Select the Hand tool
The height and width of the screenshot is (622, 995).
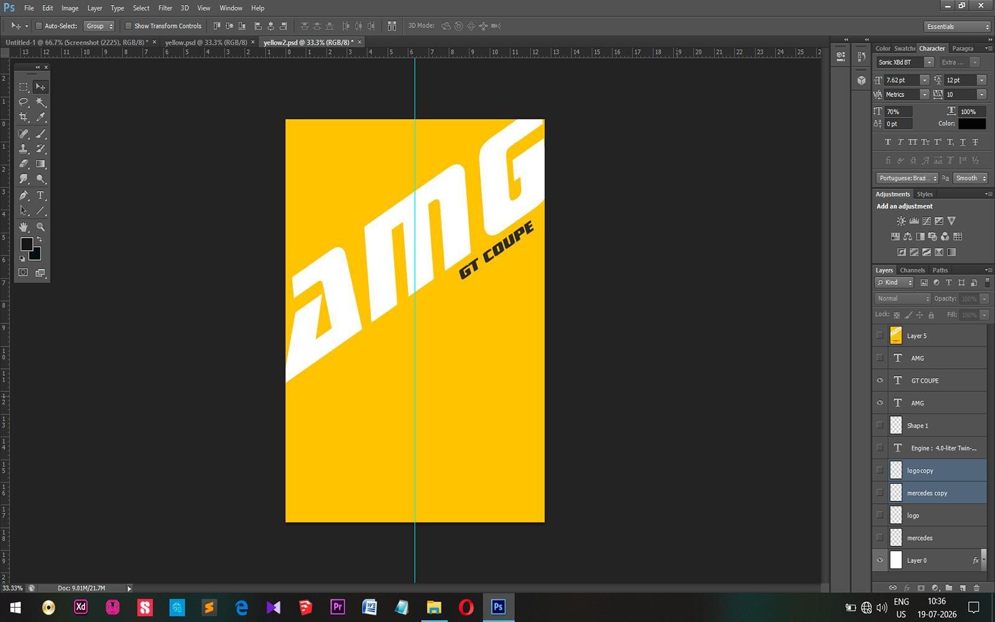pyautogui.click(x=24, y=227)
